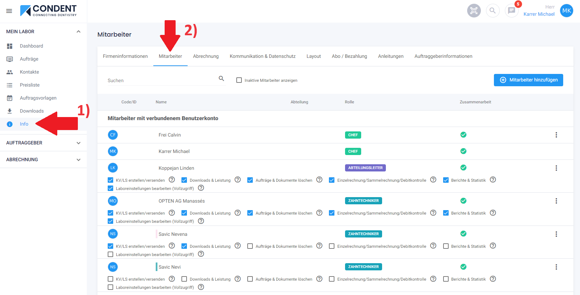Expand the ABRECHNUNG sidebar section chevron
This screenshot has width=580, height=295.
(79, 160)
